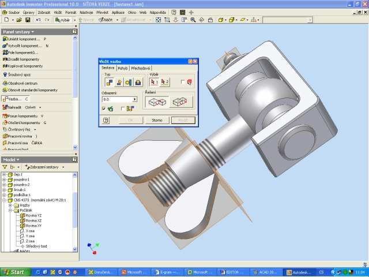This screenshot has height=277, width=369.
Task: Click Umístit komponent in the assembly panel
Action: tap(23, 39)
